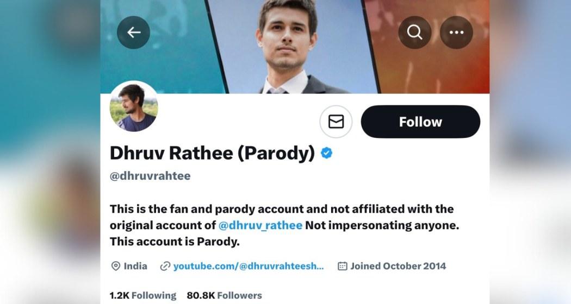This screenshot has width=571, height=304.
Task: Open the youtube.com/@dhruvrahteesh... link
Action: (x=249, y=266)
